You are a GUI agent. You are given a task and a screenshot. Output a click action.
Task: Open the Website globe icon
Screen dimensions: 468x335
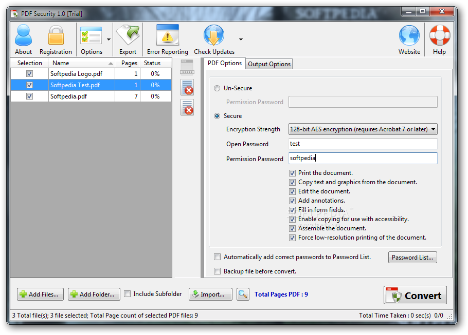tap(409, 40)
